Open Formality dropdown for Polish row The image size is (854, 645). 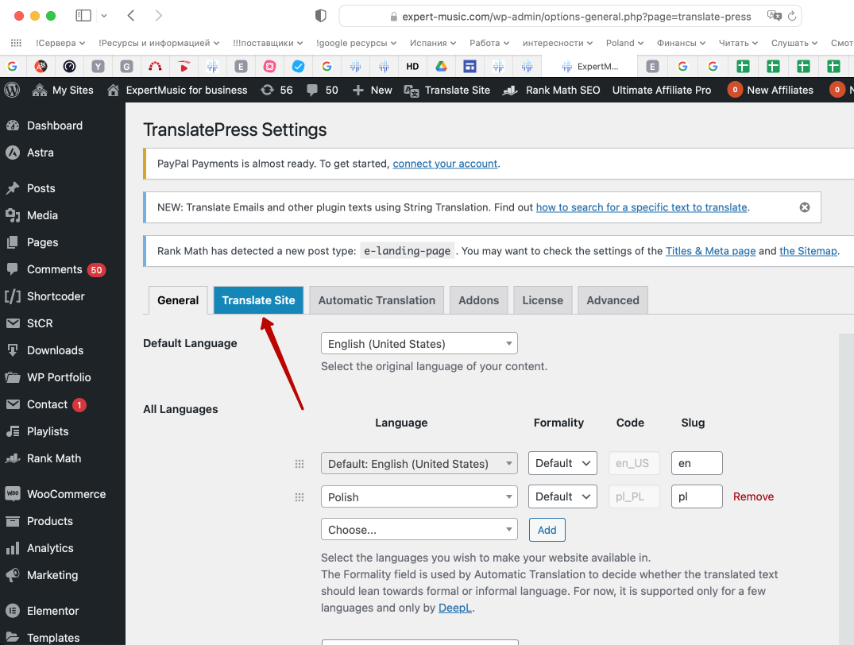(562, 496)
